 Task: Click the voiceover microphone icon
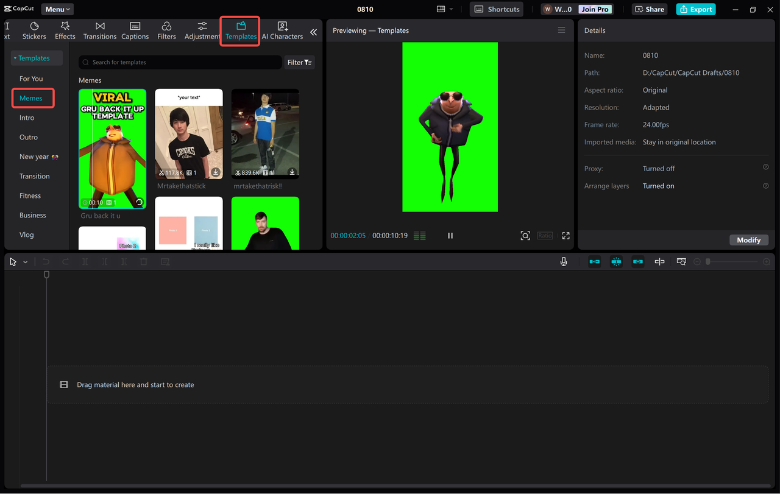tap(564, 261)
